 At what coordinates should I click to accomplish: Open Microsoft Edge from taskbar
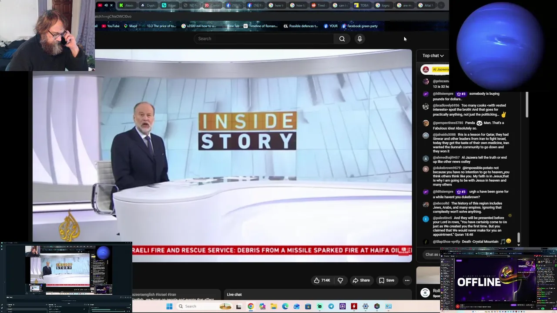(x=285, y=306)
